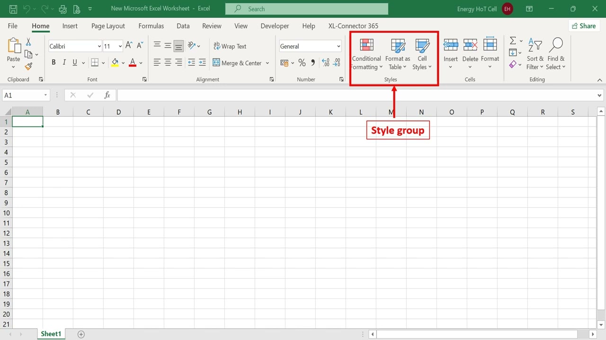Apply Comma Style icon
The width and height of the screenshot is (606, 340).
pos(313,62)
